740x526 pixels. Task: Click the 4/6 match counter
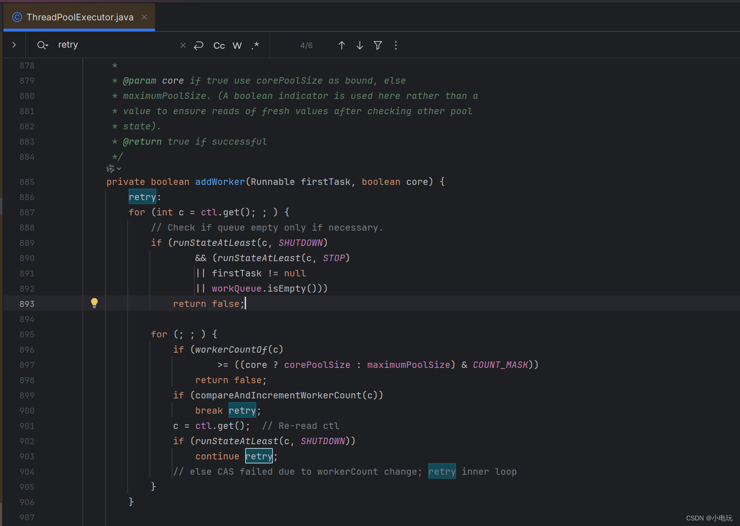click(307, 45)
